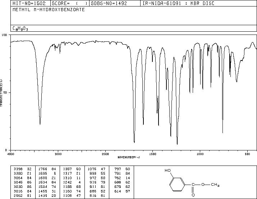The image size is (257, 199).
Task: Click peak table entry 1455
Action: point(47,191)
